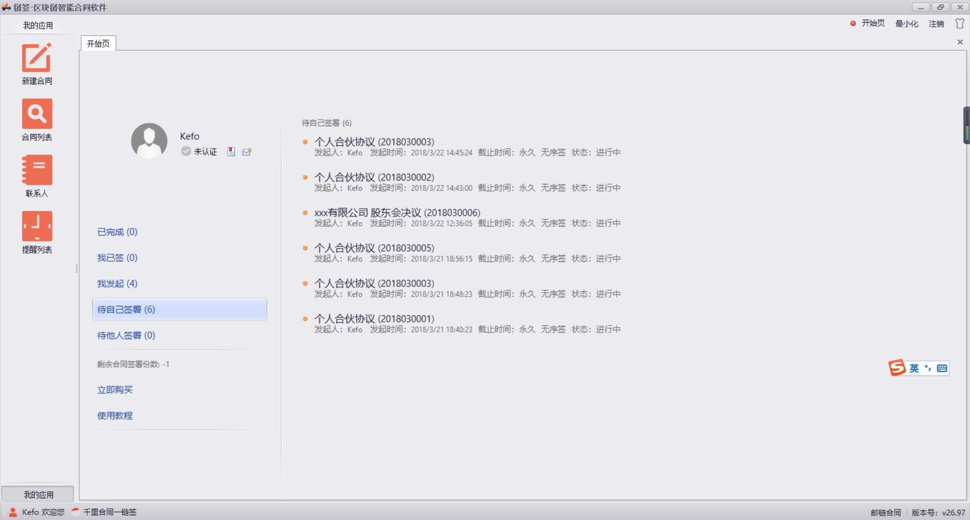Click the Kefo user avatar

(x=149, y=141)
